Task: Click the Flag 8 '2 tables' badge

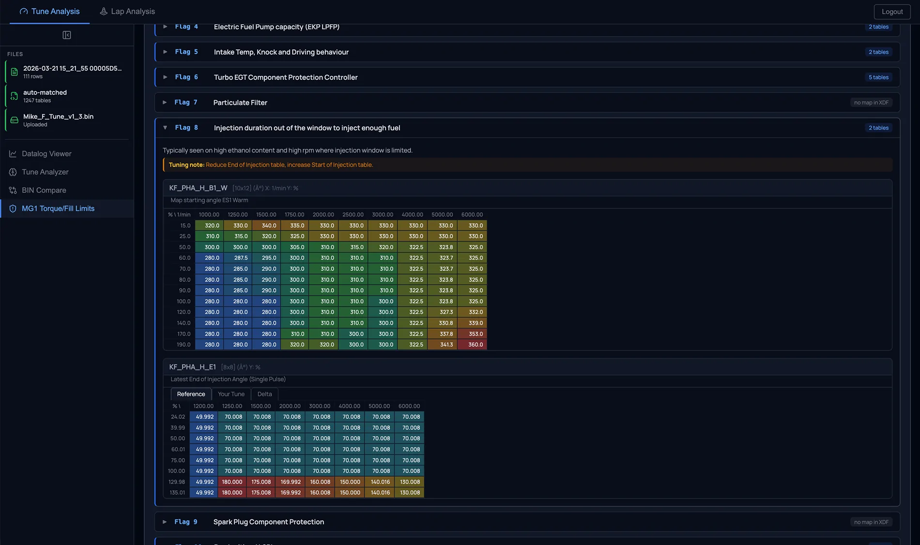Action: click(878, 128)
